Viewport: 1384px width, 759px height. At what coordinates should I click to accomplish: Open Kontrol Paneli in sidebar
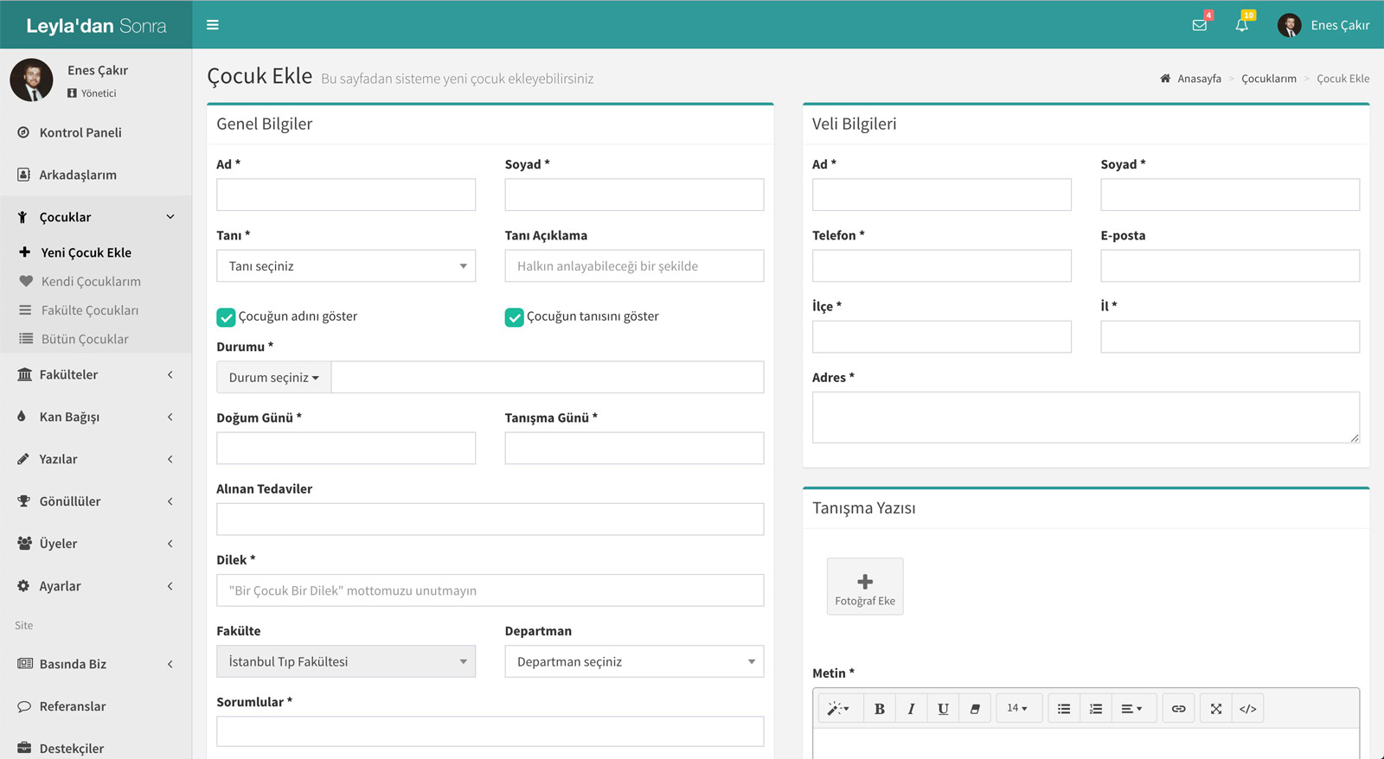point(96,132)
